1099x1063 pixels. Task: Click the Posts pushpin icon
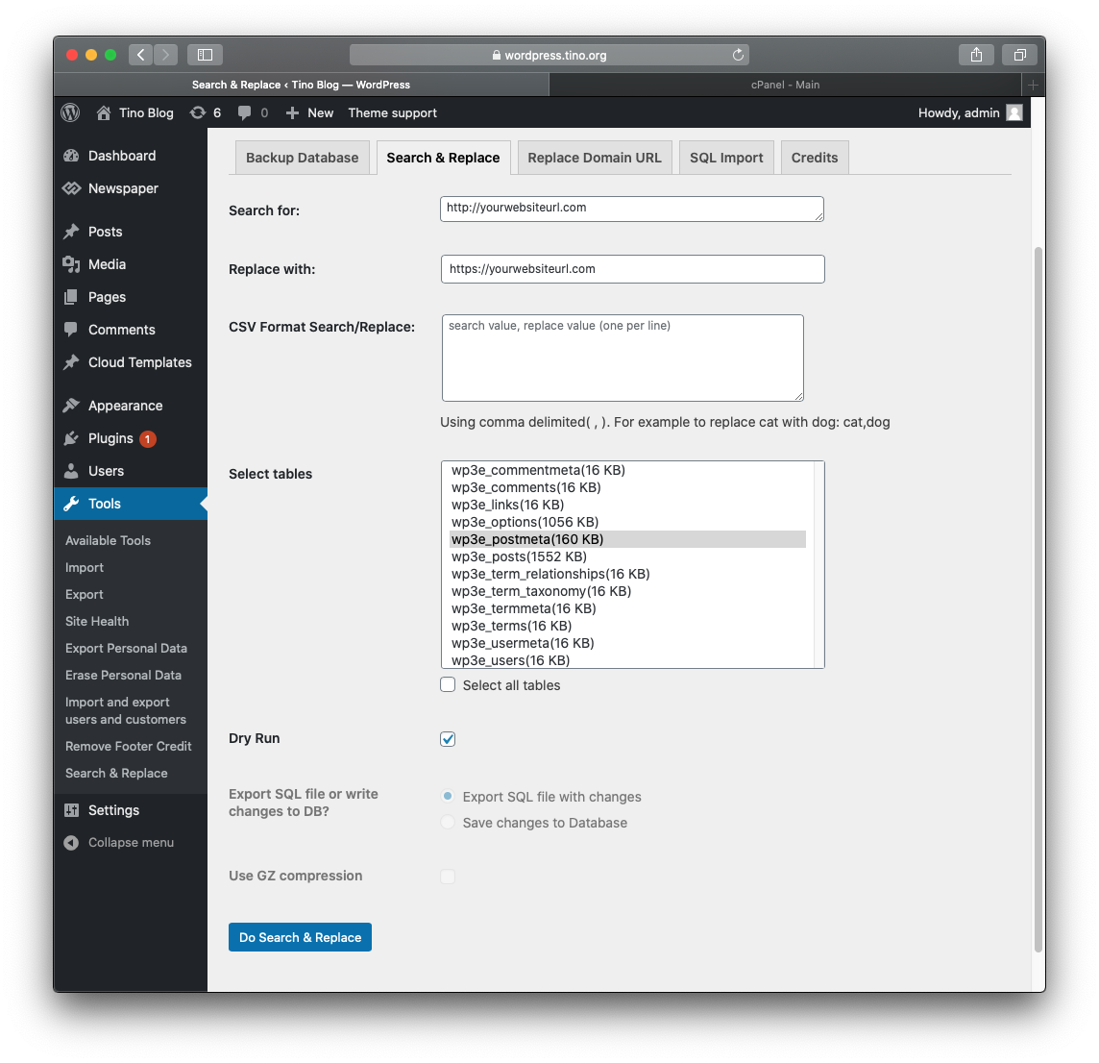pyautogui.click(x=71, y=232)
